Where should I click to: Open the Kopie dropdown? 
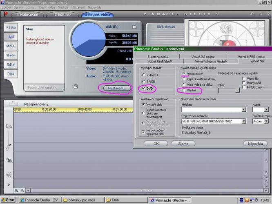click(x=266, y=109)
